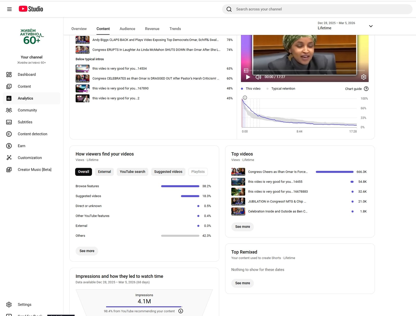
Task: Open the Earn dollar icon
Action: click(x=9, y=146)
